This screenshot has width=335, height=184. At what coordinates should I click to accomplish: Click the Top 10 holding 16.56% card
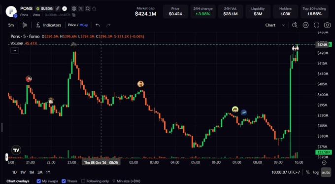click(314, 11)
